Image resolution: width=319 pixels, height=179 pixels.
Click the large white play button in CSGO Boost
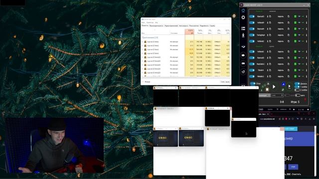(274, 87)
